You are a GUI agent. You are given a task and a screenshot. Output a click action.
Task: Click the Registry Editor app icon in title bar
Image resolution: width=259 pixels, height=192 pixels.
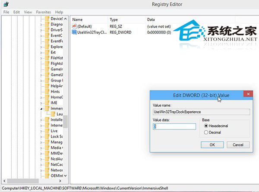tap(6, 4)
